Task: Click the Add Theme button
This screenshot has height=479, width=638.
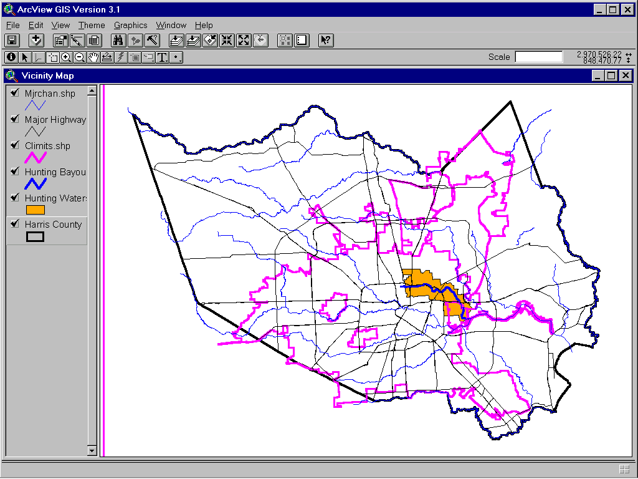Action: (x=36, y=41)
